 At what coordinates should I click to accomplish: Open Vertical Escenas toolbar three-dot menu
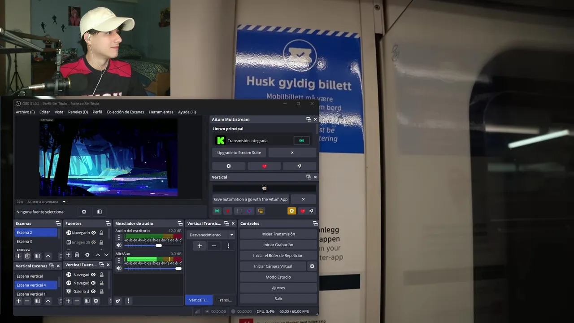tap(60, 301)
